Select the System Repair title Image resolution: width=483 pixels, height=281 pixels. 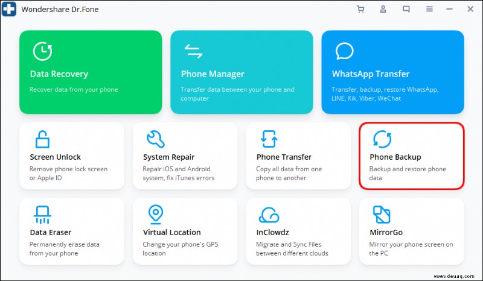pos(169,157)
